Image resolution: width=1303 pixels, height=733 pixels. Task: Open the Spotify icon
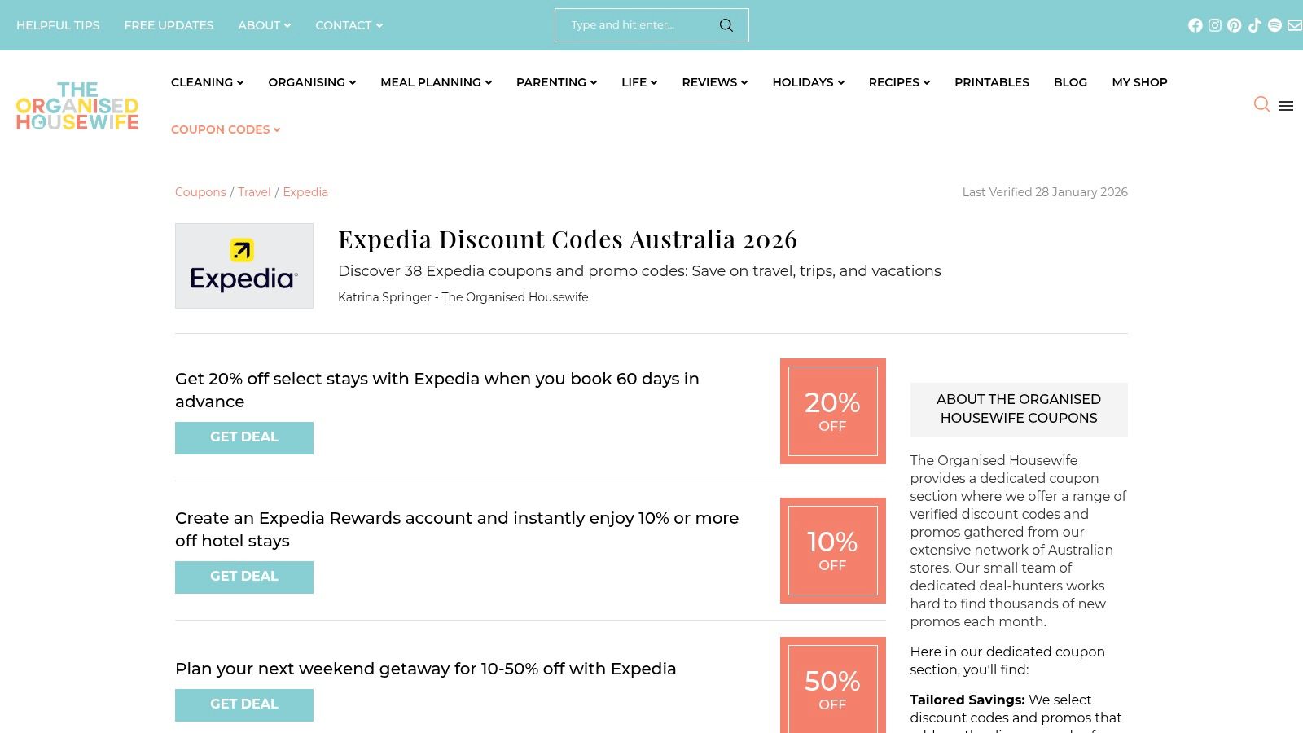[x=1274, y=25]
